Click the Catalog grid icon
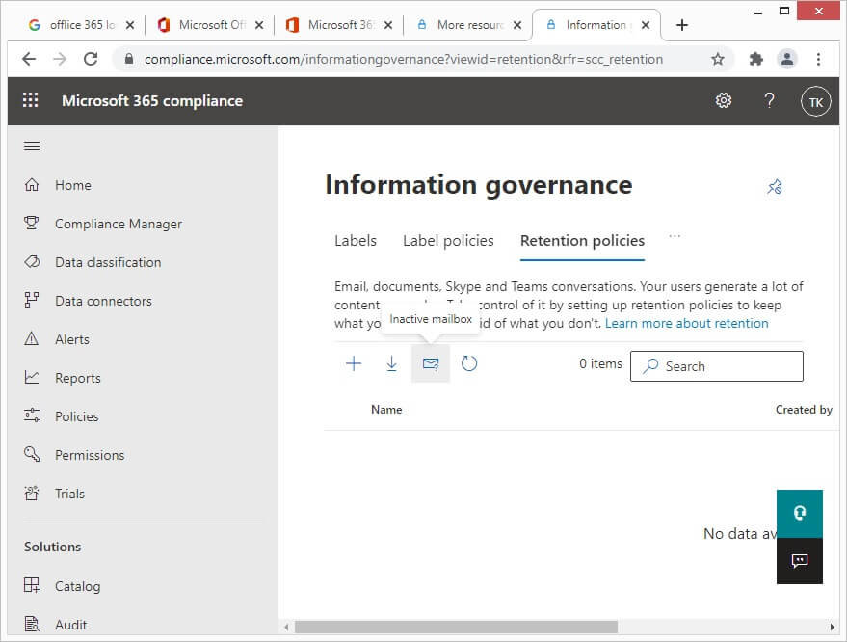The image size is (847, 642). [x=32, y=585]
